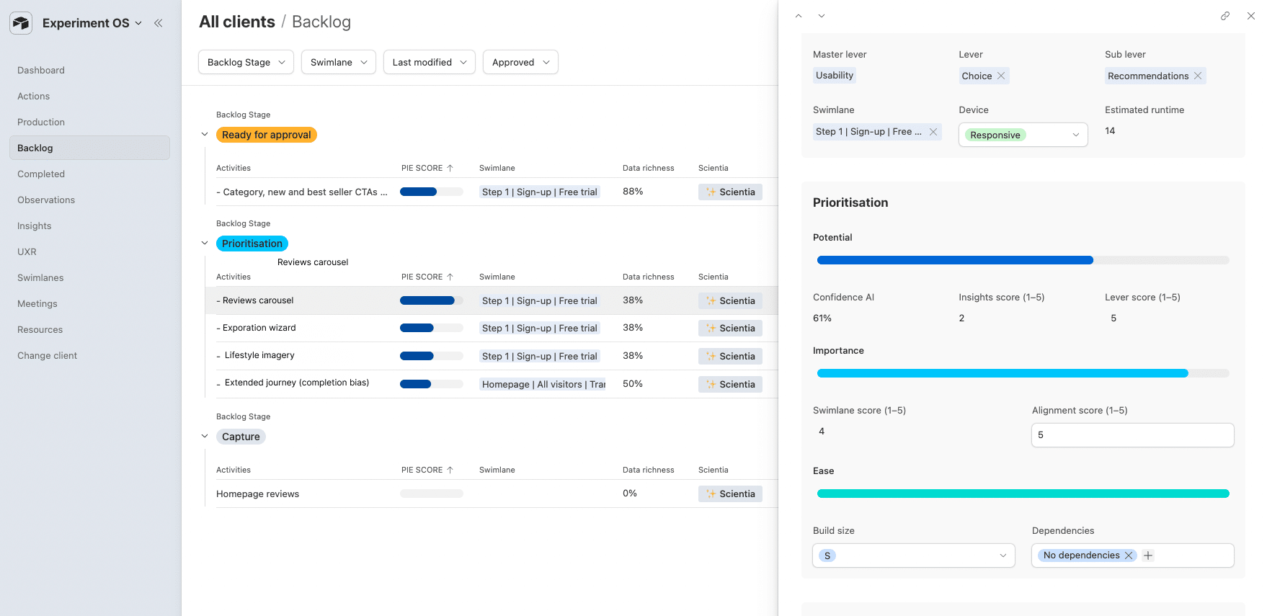
Task: Remove the No dependencies tag
Action: pos(1129,555)
